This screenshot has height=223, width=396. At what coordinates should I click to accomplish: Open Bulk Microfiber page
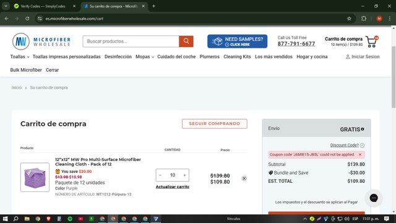coord(26,70)
